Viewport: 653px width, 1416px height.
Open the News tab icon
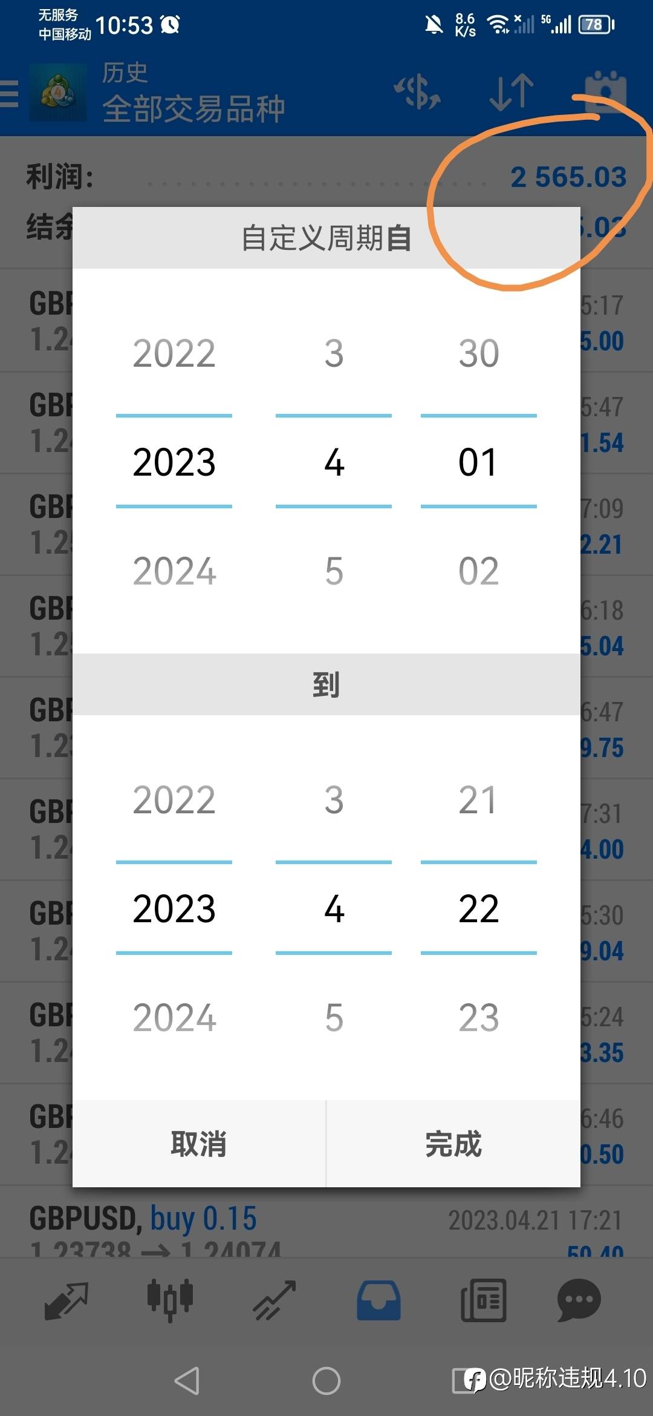(483, 1300)
